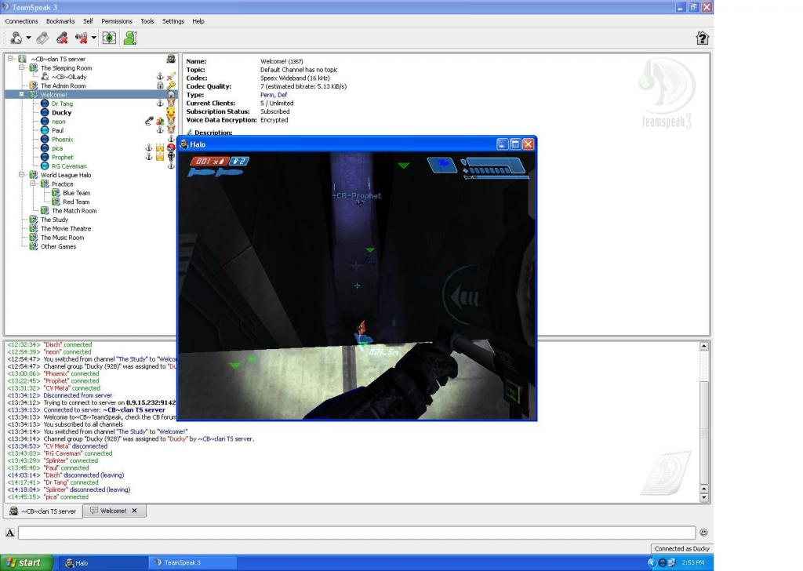Screen dimensions: 803x571
Task: Switch to the ~CB~clan TS server chat tab
Action: (43, 511)
